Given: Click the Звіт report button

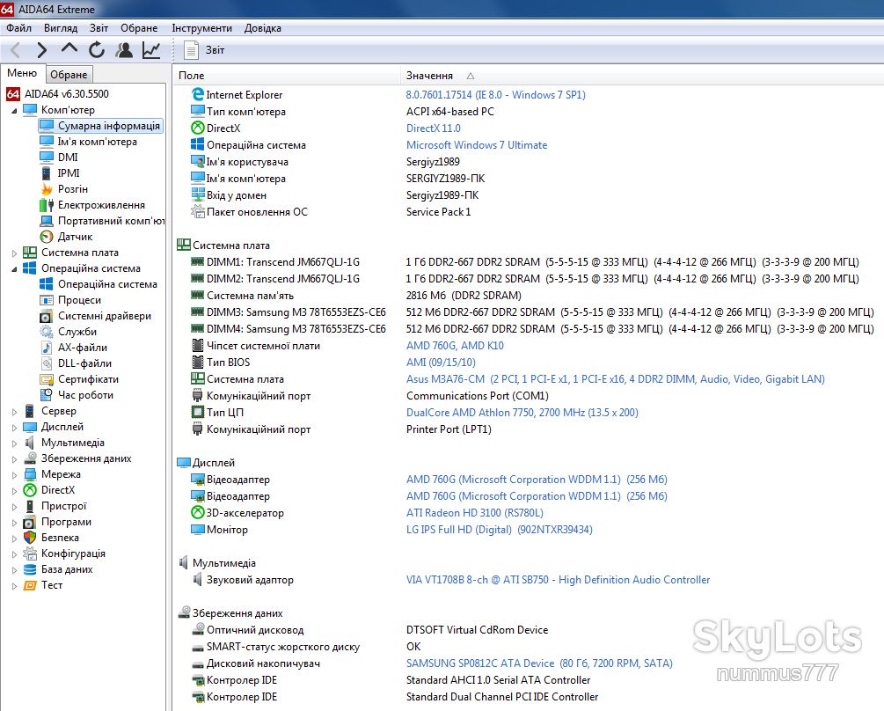Looking at the screenshot, I should [x=205, y=50].
